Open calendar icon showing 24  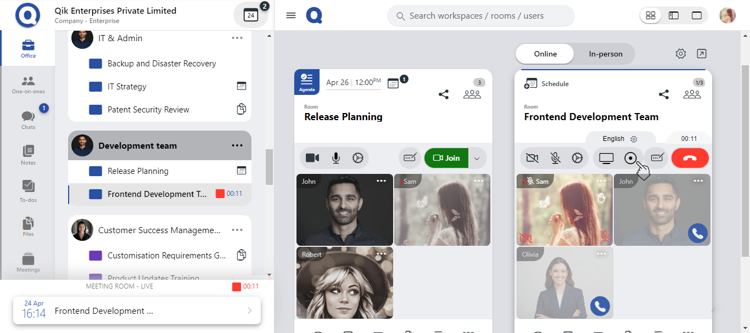[251, 15]
